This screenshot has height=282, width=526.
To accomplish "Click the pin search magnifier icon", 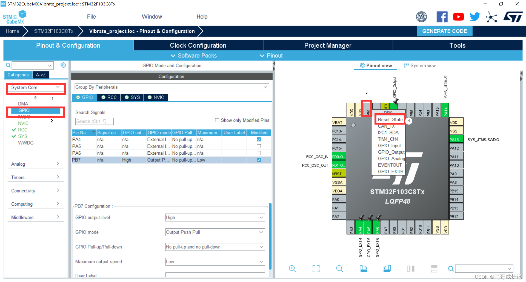I will click(451, 269).
